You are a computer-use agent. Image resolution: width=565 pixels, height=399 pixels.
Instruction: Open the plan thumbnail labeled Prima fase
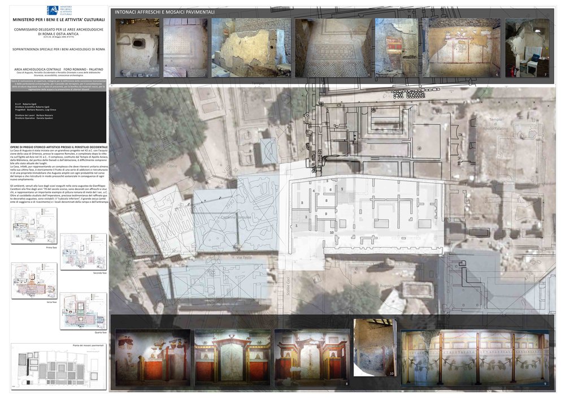34,225
